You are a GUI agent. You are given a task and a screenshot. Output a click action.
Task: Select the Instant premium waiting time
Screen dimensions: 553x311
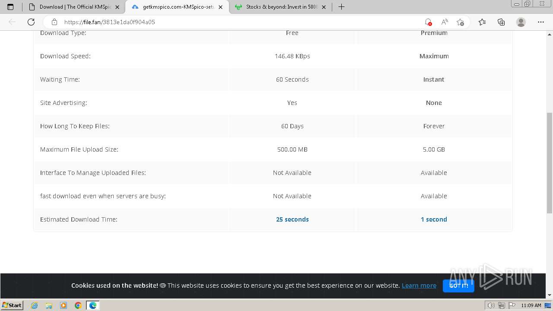(x=434, y=79)
